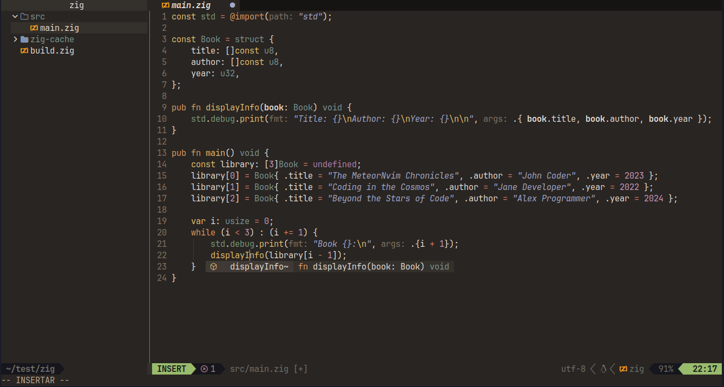Click the modified dot on main.zig tab
Image resolution: width=724 pixels, height=387 pixels.
pos(233,5)
